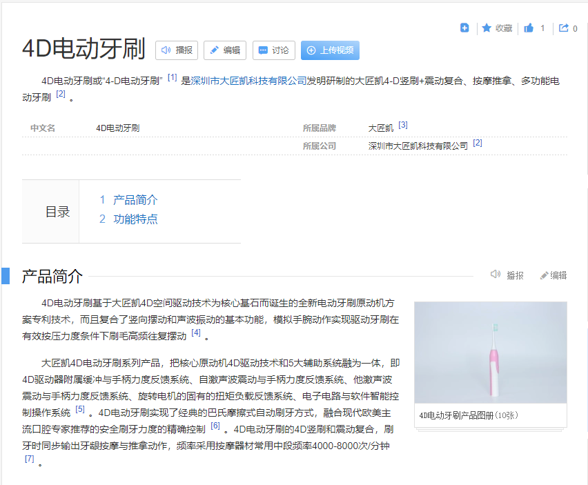Click the 播报 button beside the title
This screenshot has height=485, width=588.
[177, 50]
